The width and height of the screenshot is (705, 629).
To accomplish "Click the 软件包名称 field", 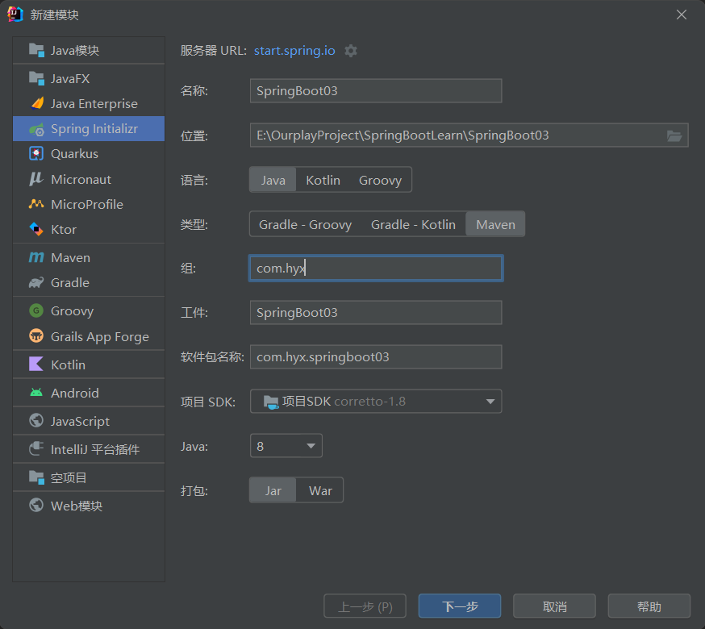I will 376,357.
